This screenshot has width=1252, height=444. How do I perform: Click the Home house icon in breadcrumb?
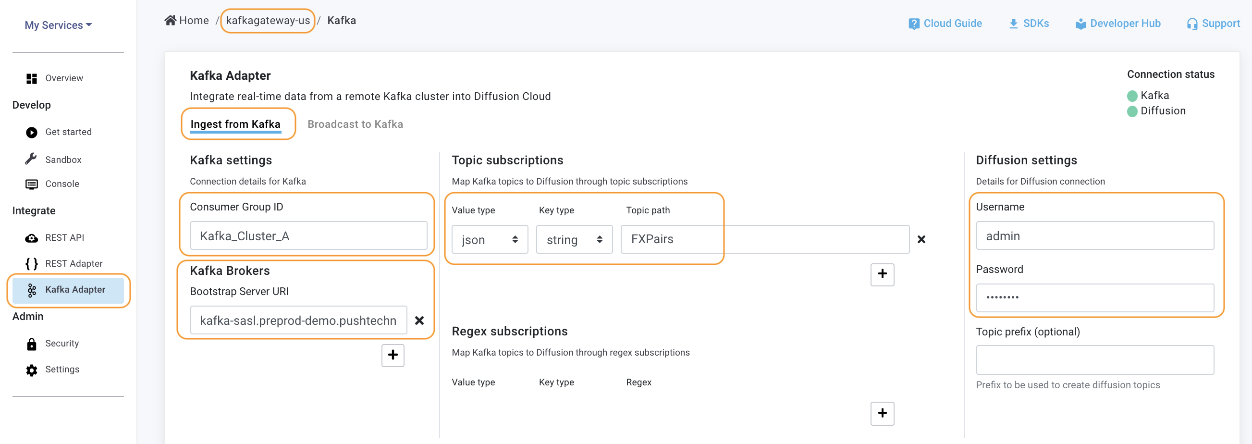coord(170,21)
